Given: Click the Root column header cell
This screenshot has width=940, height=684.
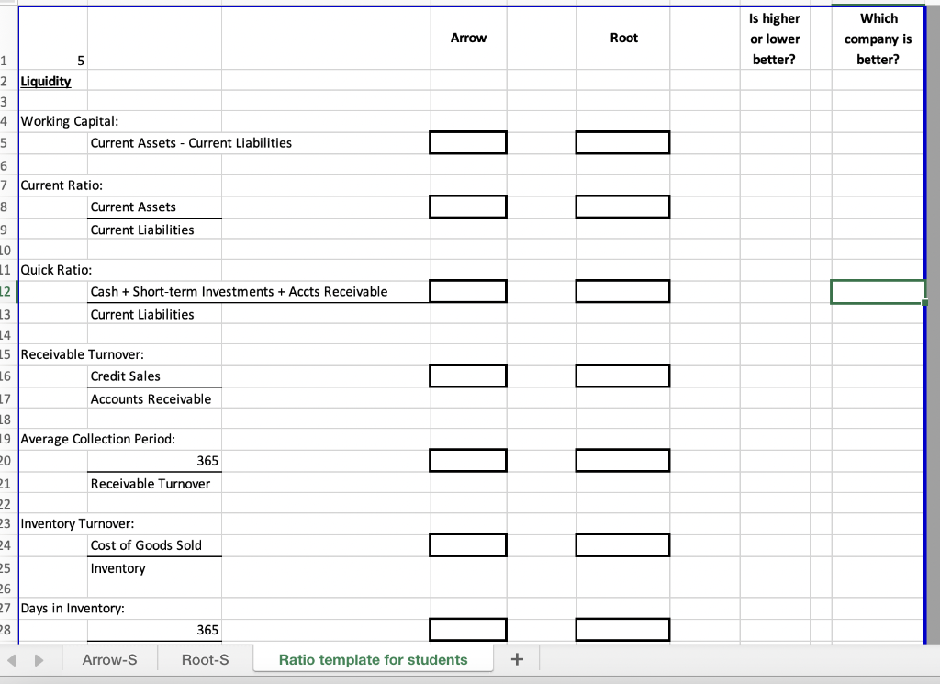Looking at the screenshot, I should tap(623, 38).
